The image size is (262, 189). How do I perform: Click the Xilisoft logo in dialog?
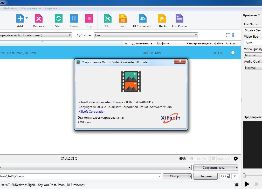pos(170,118)
